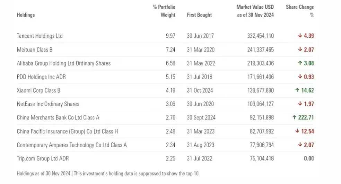
Task: Click the First Bought column header
Action: pyautogui.click(x=199, y=15)
